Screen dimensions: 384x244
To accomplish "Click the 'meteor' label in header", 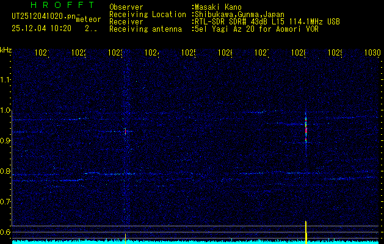I will 89,20.
